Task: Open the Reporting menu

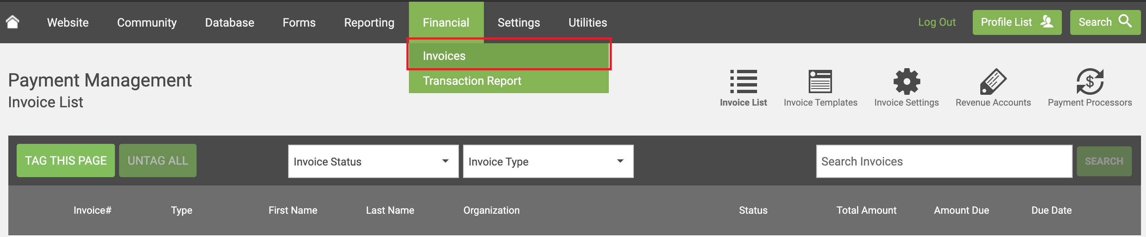Action: point(369,22)
